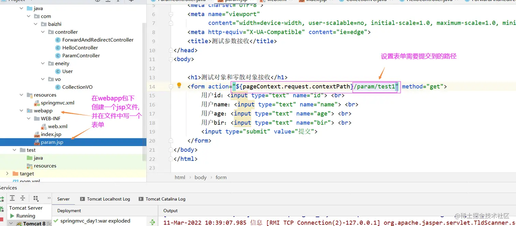Collapse the main java folder chevron
Image resolution: width=516 pixels, height=226 pixels.
[22, 9]
